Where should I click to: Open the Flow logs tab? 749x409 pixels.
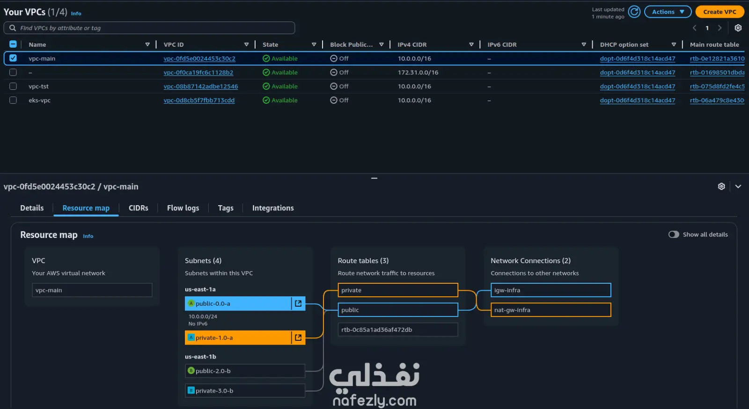pos(183,208)
